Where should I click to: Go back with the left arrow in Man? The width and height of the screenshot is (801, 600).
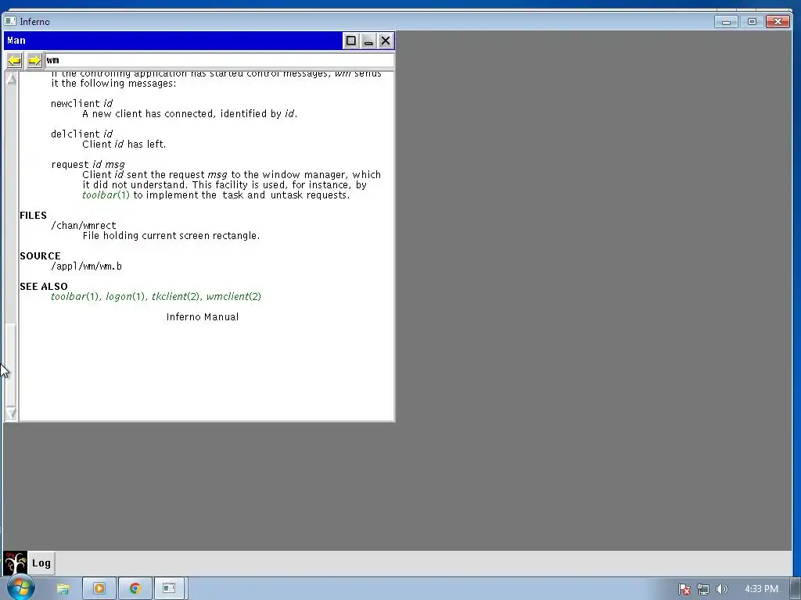tap(14, 61)
